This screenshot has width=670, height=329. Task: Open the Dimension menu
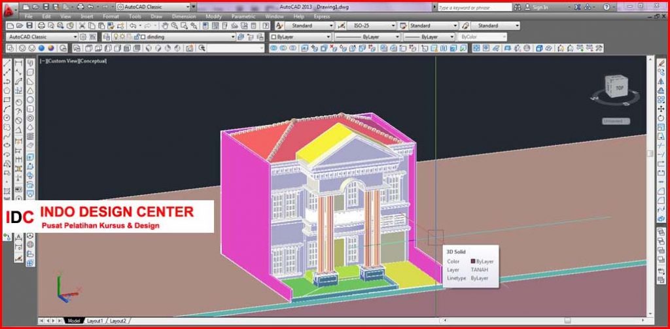coord(184,16)
